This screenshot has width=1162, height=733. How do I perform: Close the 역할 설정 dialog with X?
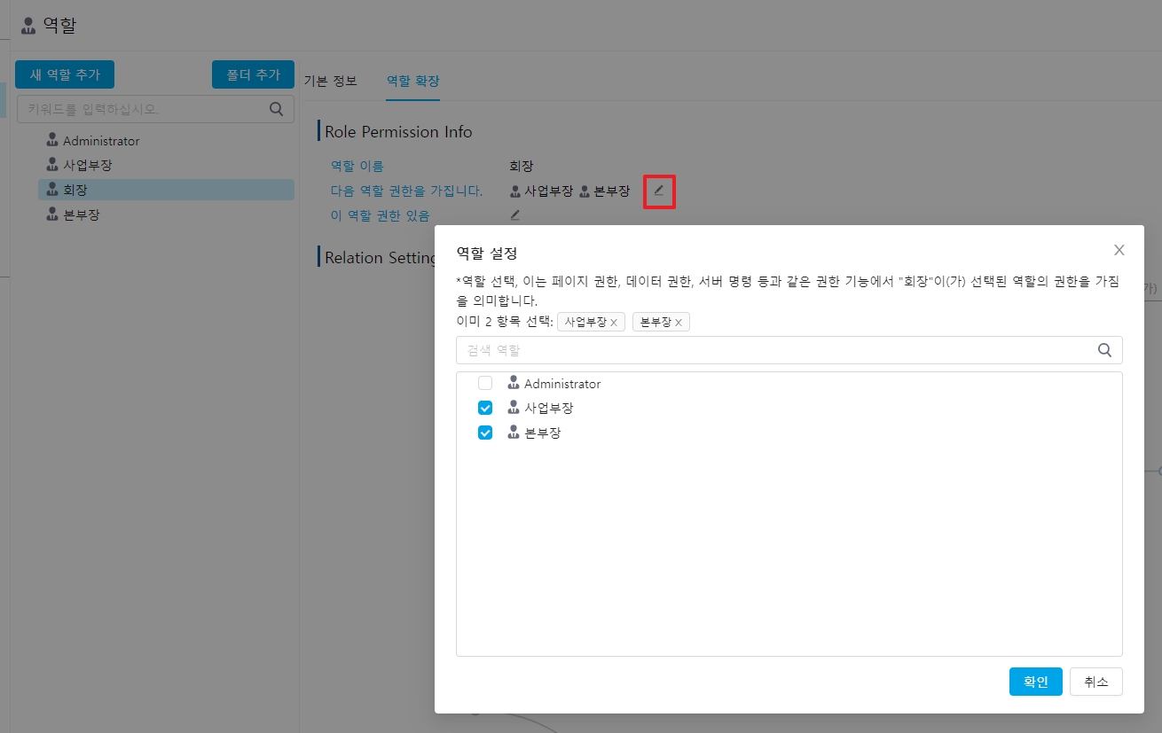coord(1119,250)
